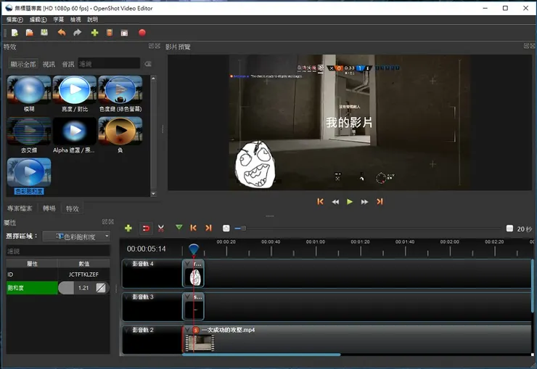
Task: Add a new track with timeline plus
Action: [x=128, y=228]
